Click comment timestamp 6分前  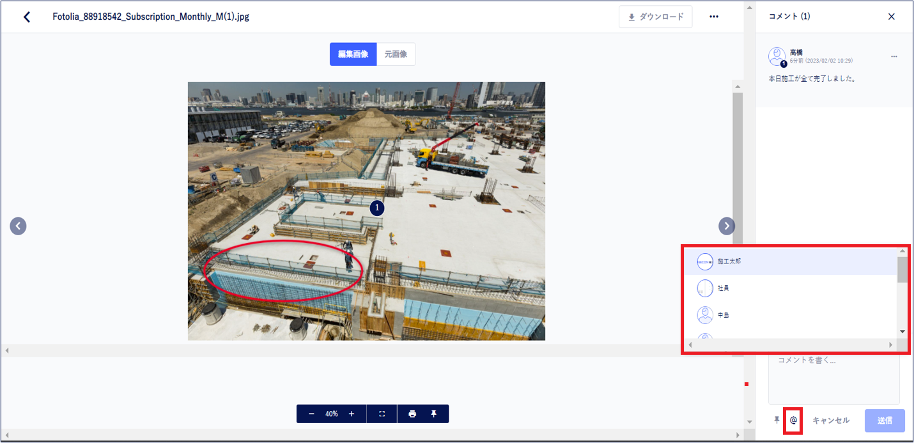pyautogui.click(x=821, y=61)
